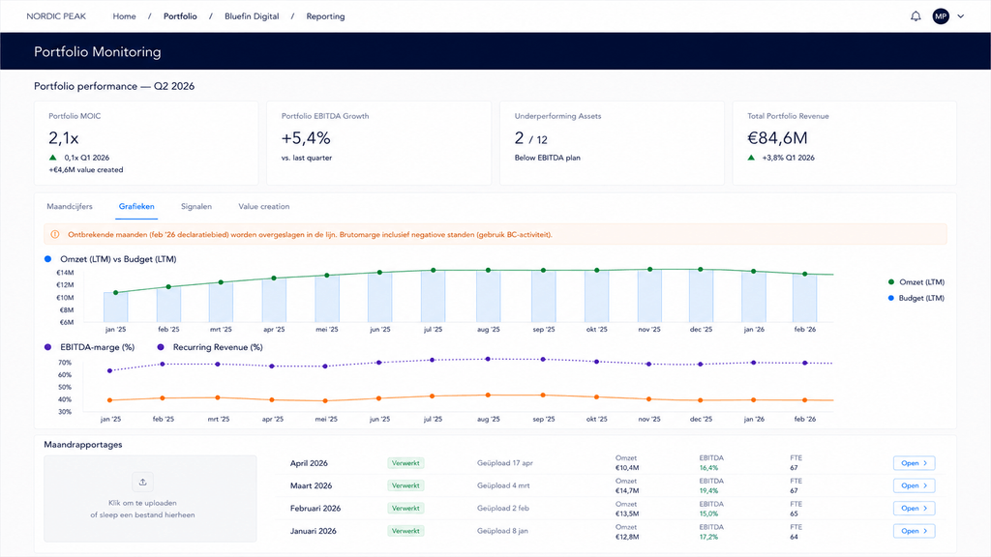Screen dimensions: 991x557
Task: Select the Portfolio EBITDA Growth +5,4% value
Action: click(x=306, y=138)
